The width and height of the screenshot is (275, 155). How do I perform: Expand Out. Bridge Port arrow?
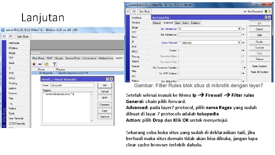(x=243, y=81)
